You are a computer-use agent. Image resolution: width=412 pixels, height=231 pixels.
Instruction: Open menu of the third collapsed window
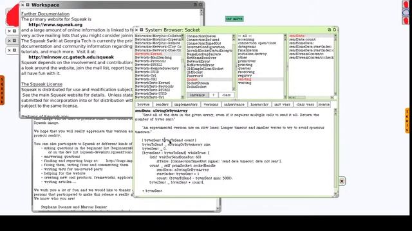click(x=14, y=50)
